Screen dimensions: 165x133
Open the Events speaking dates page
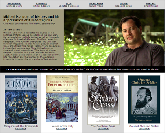(x=124, y=4)
